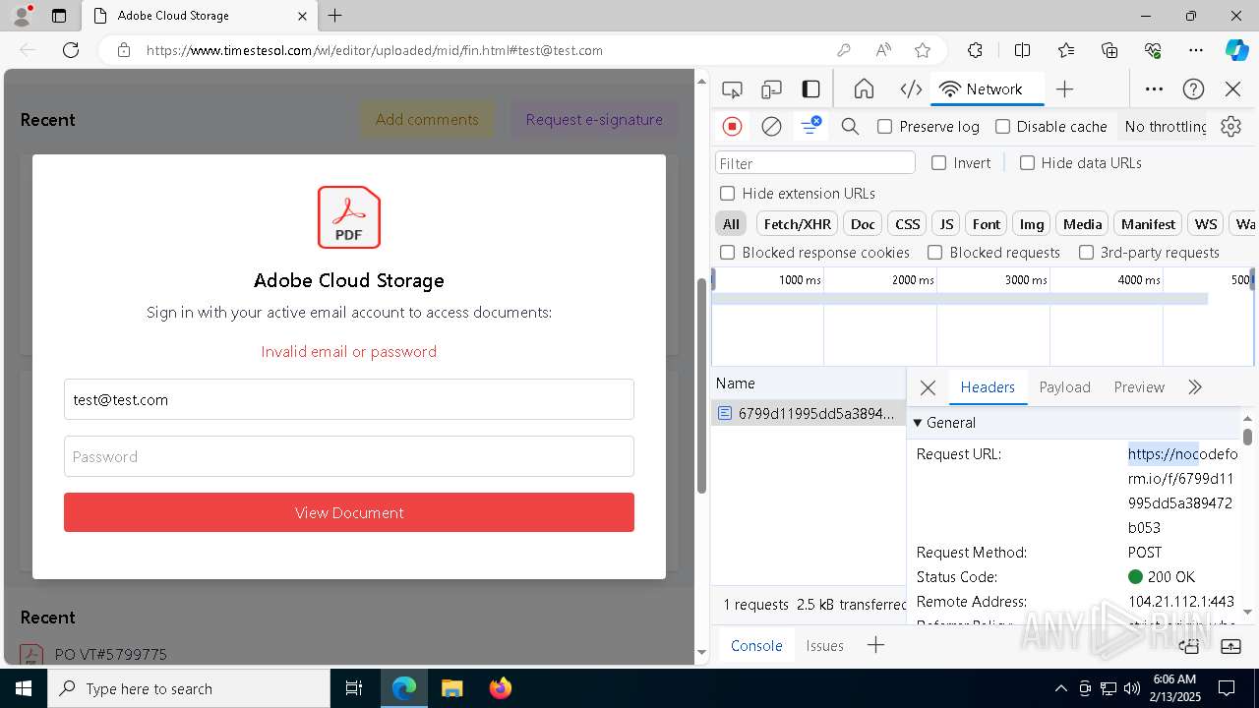Switch to the Elements code icon tab
The image size is (1259, 708).
tap(911, 89)
